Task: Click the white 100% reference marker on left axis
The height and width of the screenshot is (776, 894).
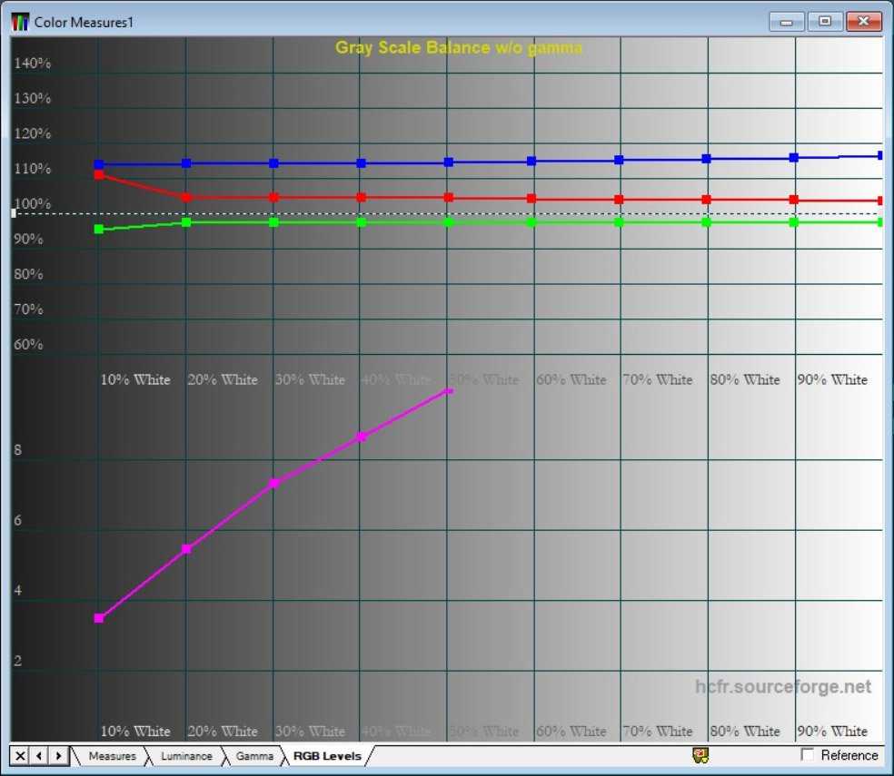Action: pos(14,213)
